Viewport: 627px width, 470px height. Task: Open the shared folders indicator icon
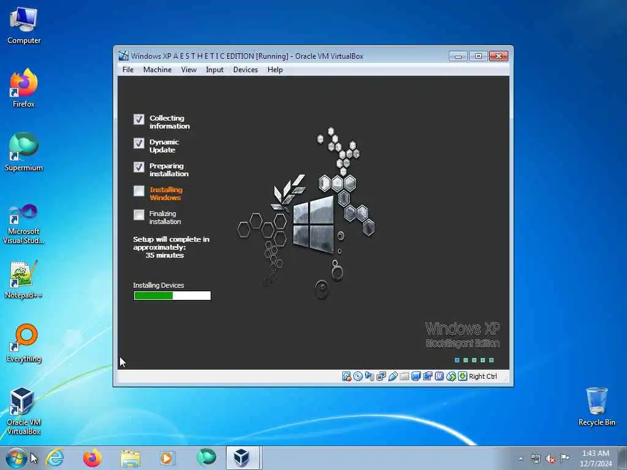point(404,376)
